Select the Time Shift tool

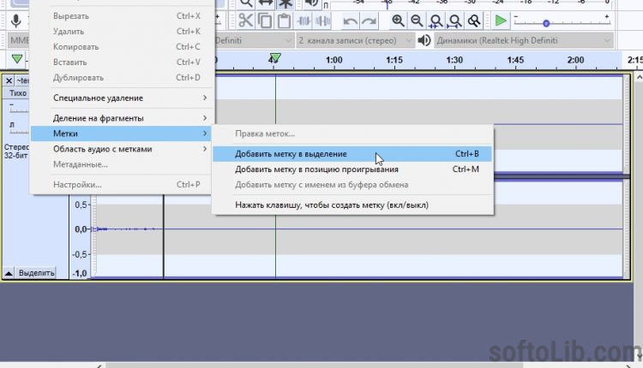pyautogui.click(x=265, y=3)
